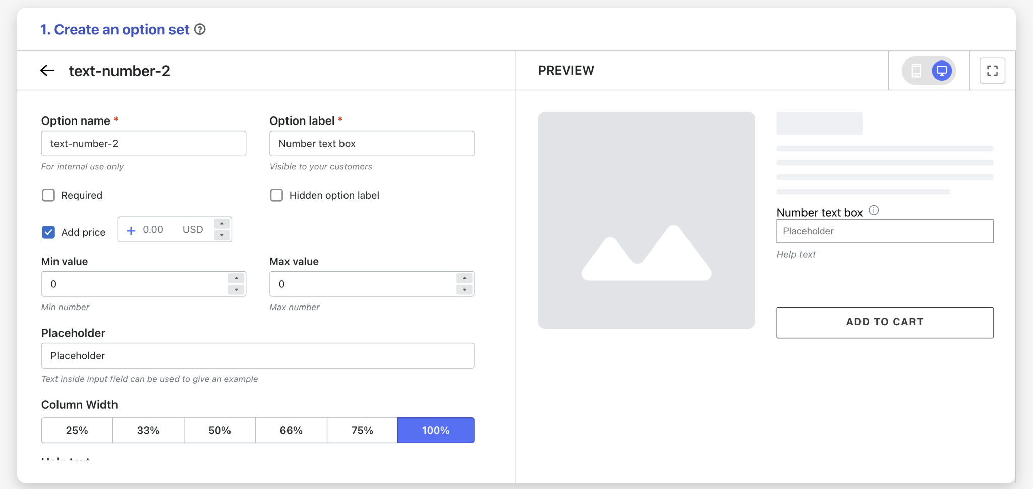Click the Option label text field

[x=372, y=144]
